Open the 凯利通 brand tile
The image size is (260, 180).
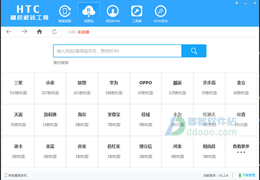(x=50, y=120)
